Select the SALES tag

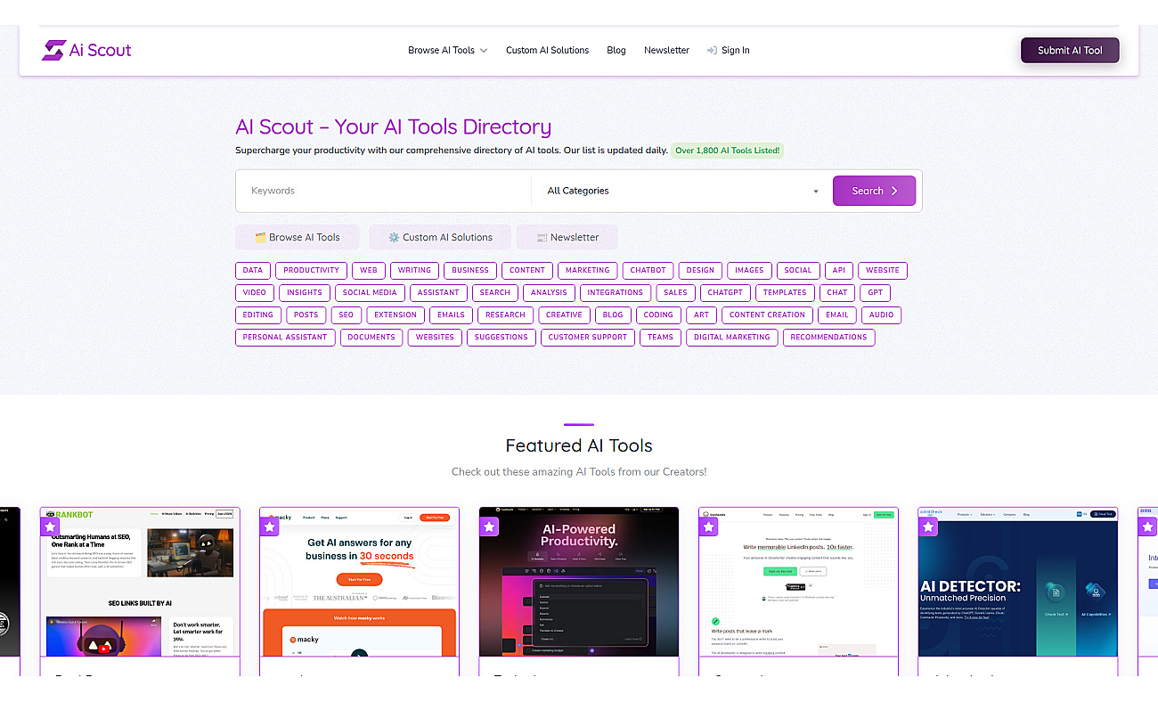tap(675, 292)
